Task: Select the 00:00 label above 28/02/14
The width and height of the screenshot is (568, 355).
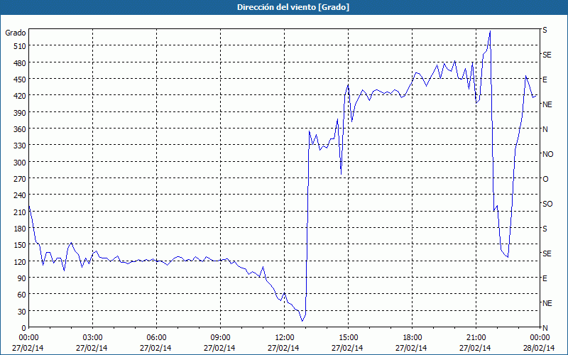Action: click(540, 338)
